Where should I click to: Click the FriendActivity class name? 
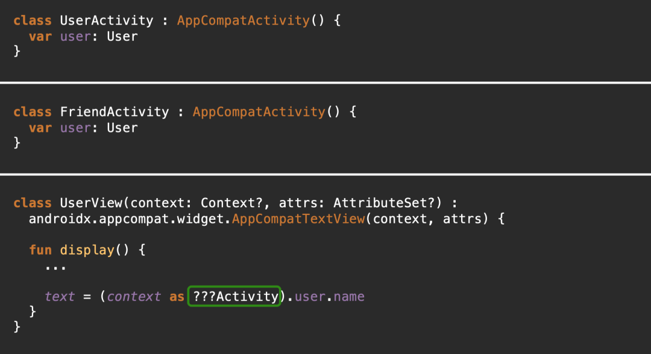pyautogui.click(x=115, y=112)
